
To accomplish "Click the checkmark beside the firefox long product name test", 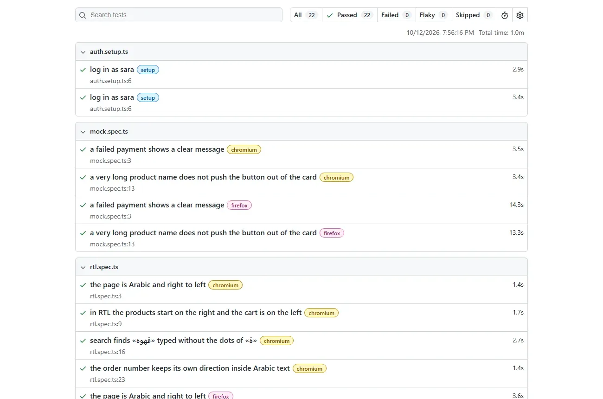I will [83, 233].
